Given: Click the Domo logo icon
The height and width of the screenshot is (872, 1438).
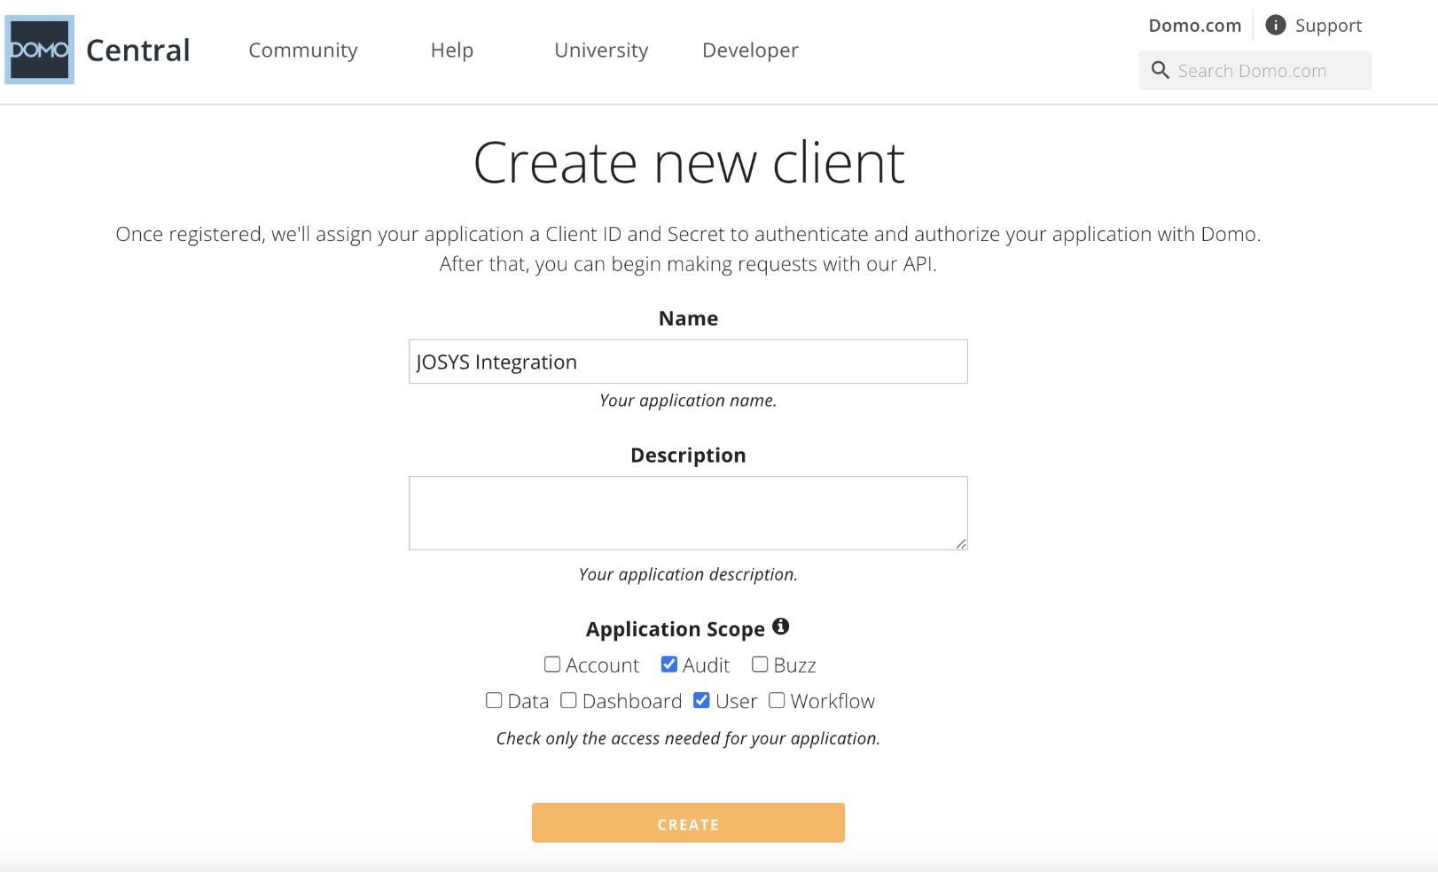Looking at the screenshot, I should click(39, 50).
